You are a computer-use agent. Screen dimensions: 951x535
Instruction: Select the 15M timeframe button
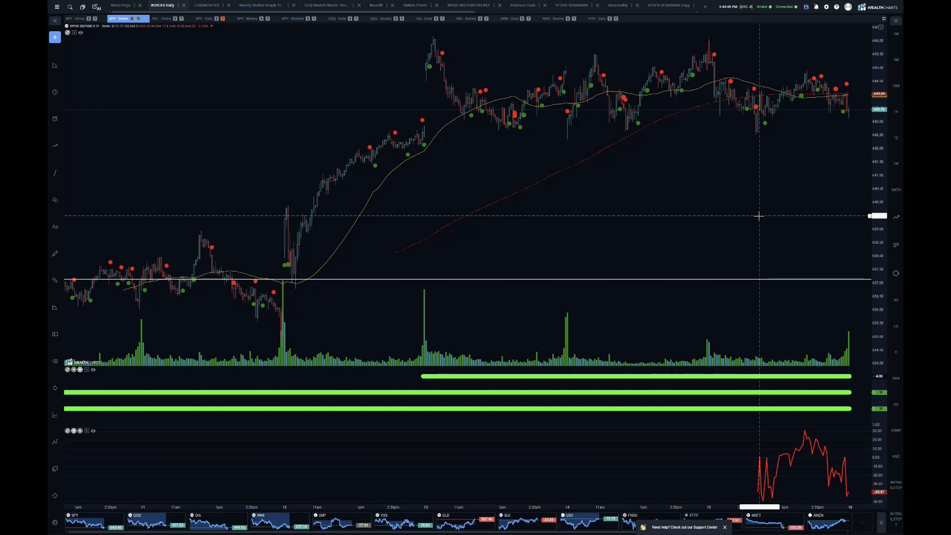[896, 86]
